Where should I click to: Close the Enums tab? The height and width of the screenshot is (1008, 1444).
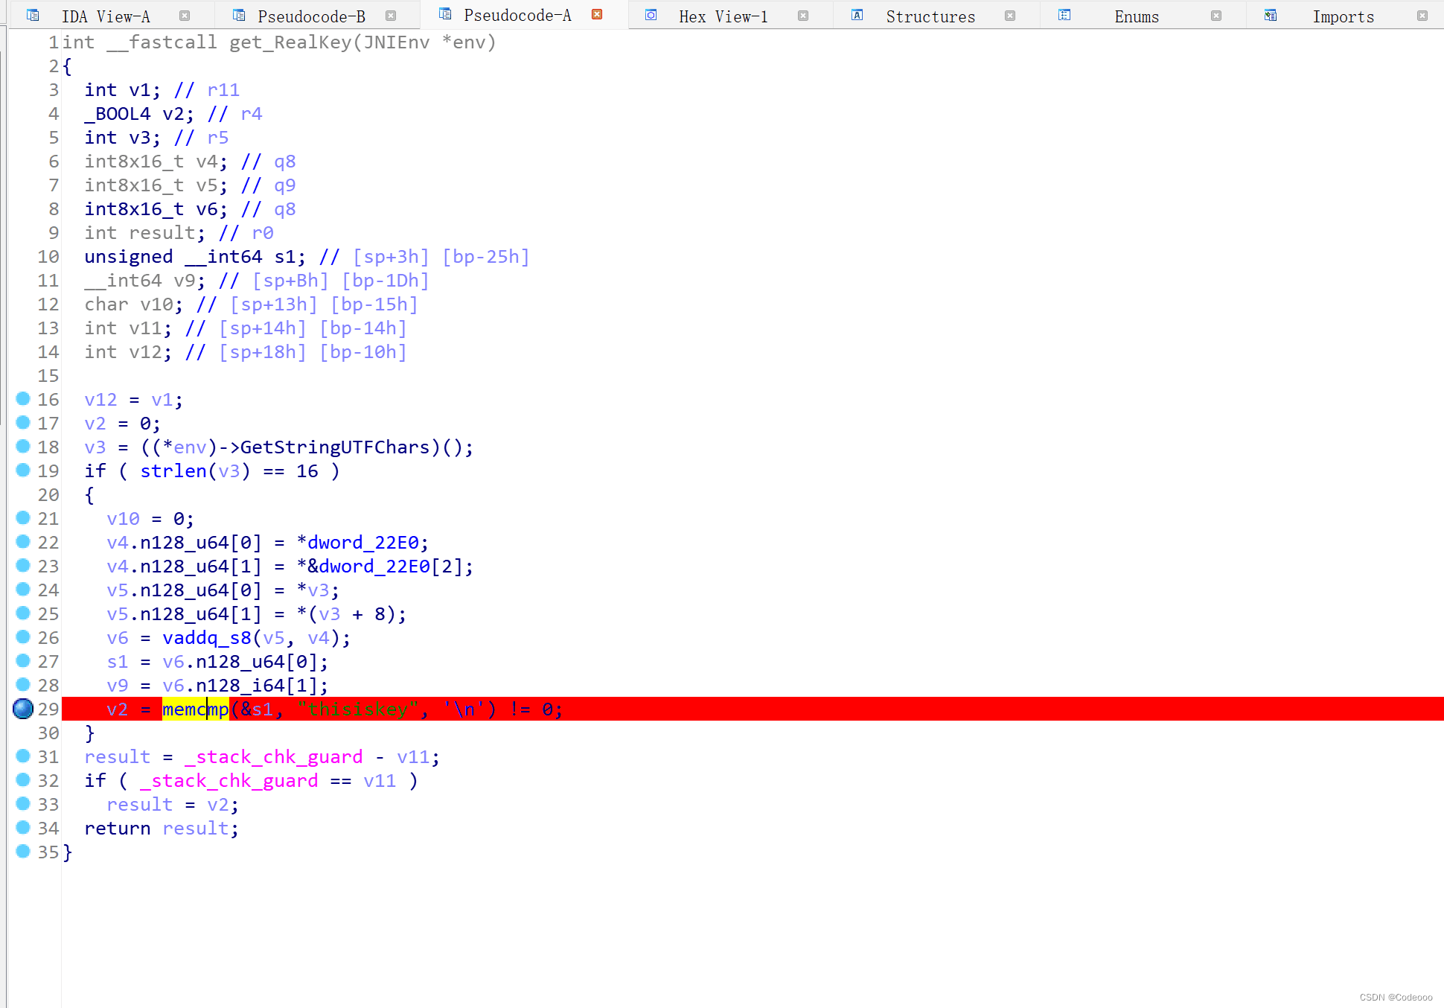1216,16
